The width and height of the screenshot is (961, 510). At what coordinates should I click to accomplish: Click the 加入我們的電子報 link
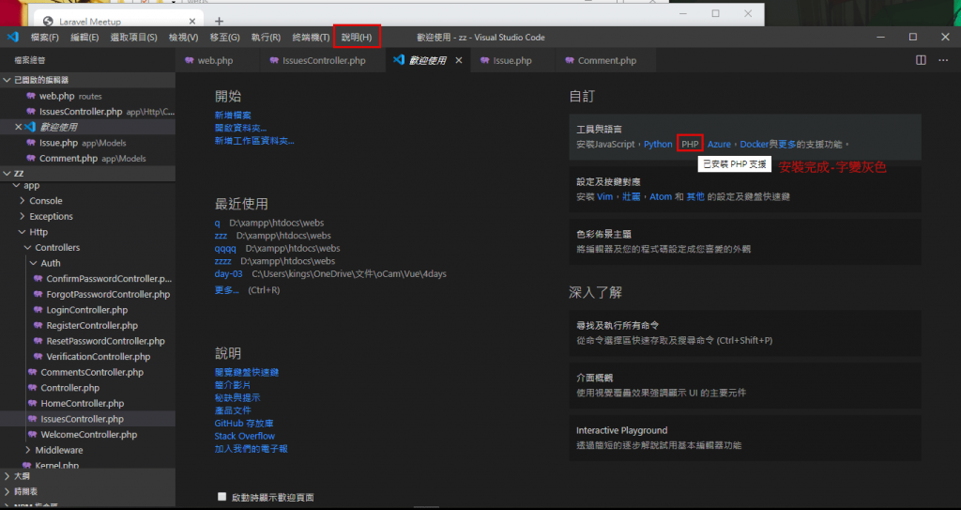tap(252, 449)
